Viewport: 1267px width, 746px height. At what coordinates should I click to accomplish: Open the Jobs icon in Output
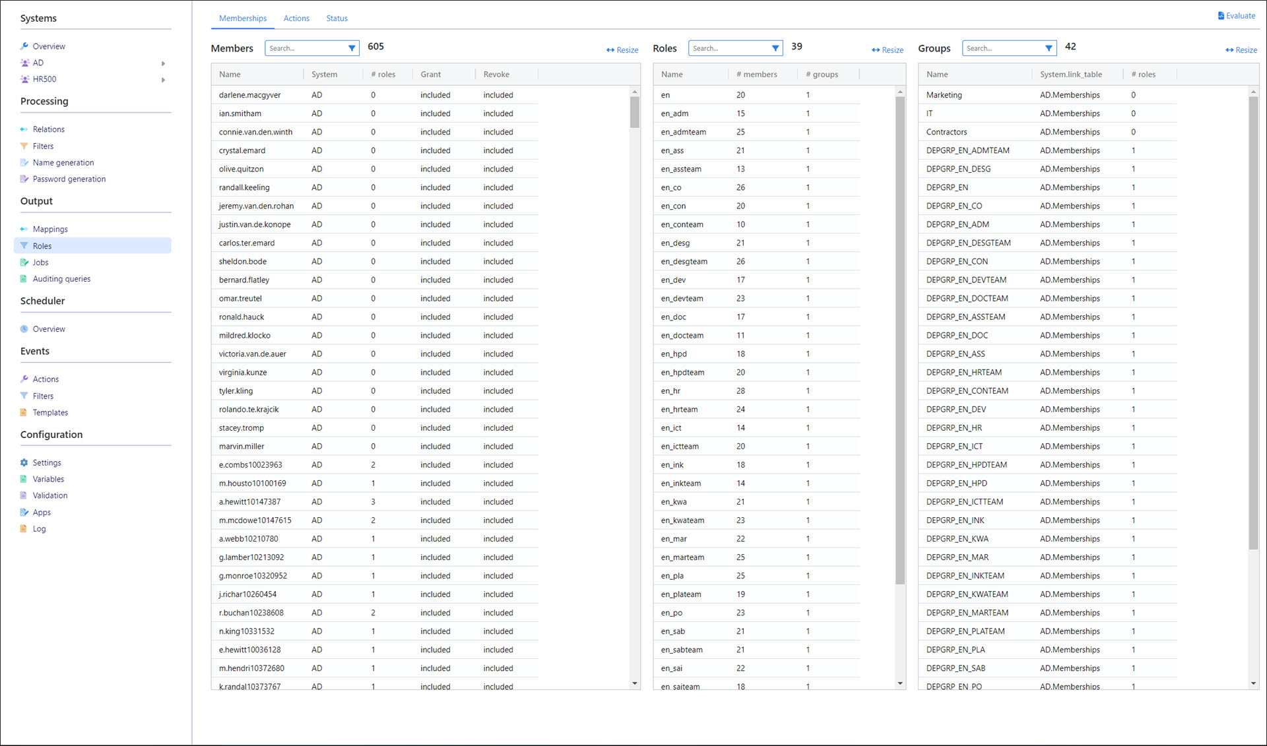[24, 263]
